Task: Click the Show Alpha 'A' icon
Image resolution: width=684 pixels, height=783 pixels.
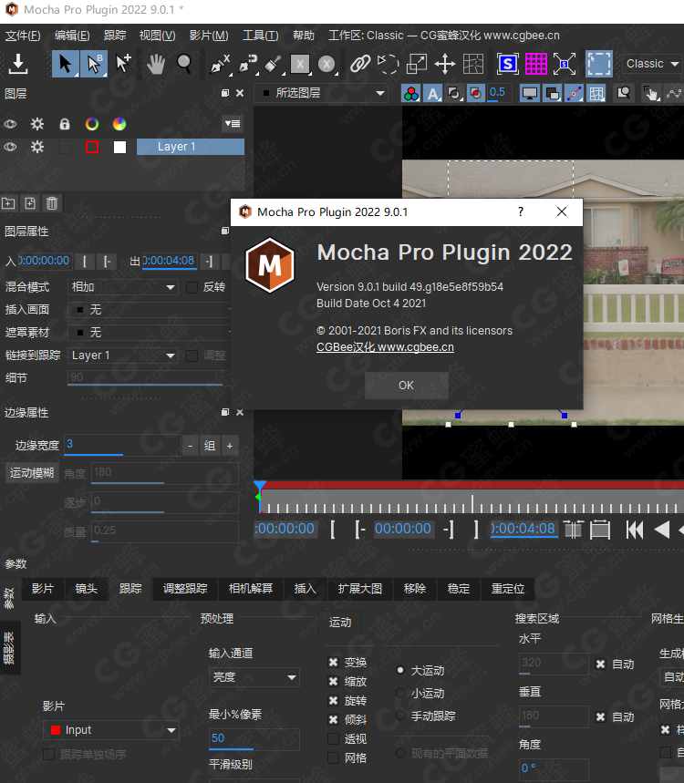Action: tap(432, 93)
